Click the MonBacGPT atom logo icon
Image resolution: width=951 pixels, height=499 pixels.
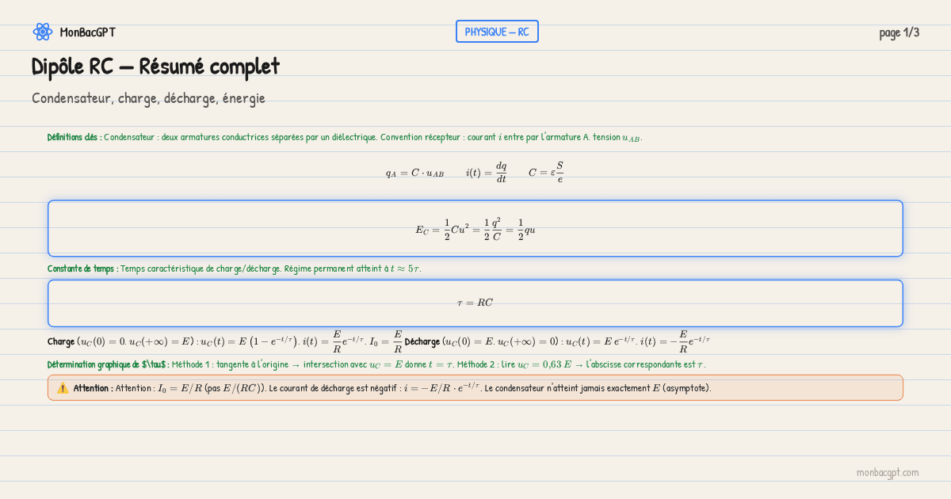coord(42,32)
